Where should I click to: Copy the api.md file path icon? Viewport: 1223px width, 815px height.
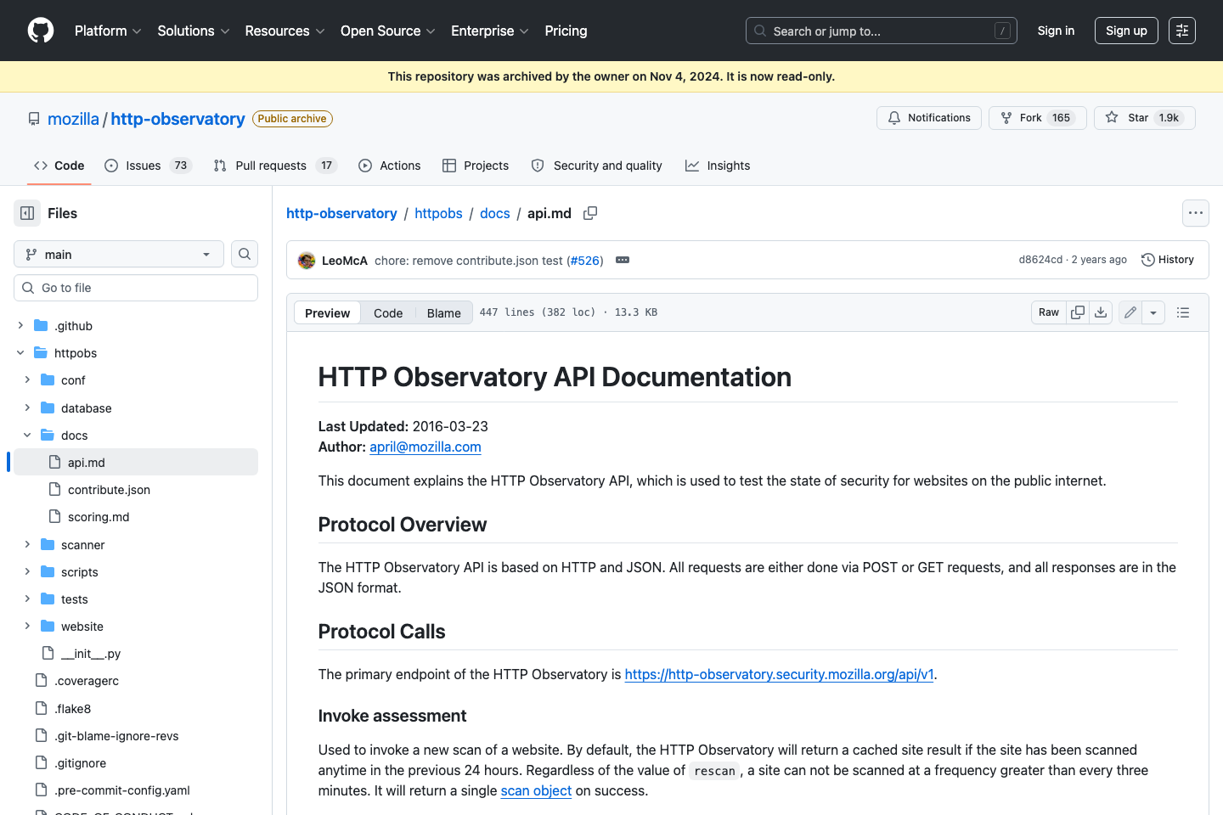pos(590,213)
